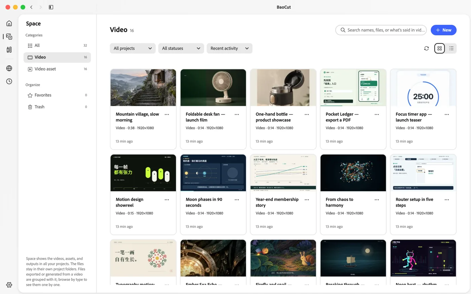This screenshot has height=294, width=471.
Task: Open the Typography motion thumbnail
Action: pos(143,258)
